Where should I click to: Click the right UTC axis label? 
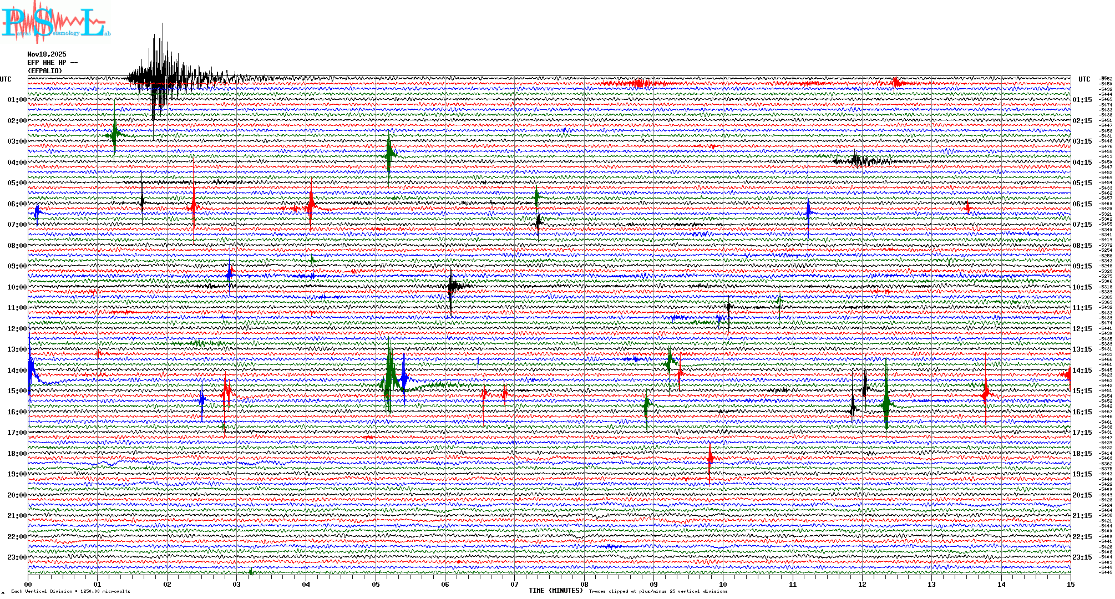click(1084, 79)
